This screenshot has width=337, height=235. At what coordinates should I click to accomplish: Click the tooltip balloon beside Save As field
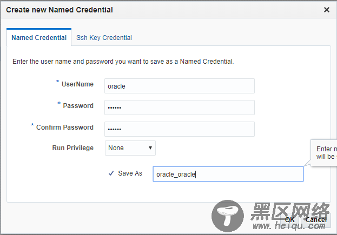pos(323,152)
